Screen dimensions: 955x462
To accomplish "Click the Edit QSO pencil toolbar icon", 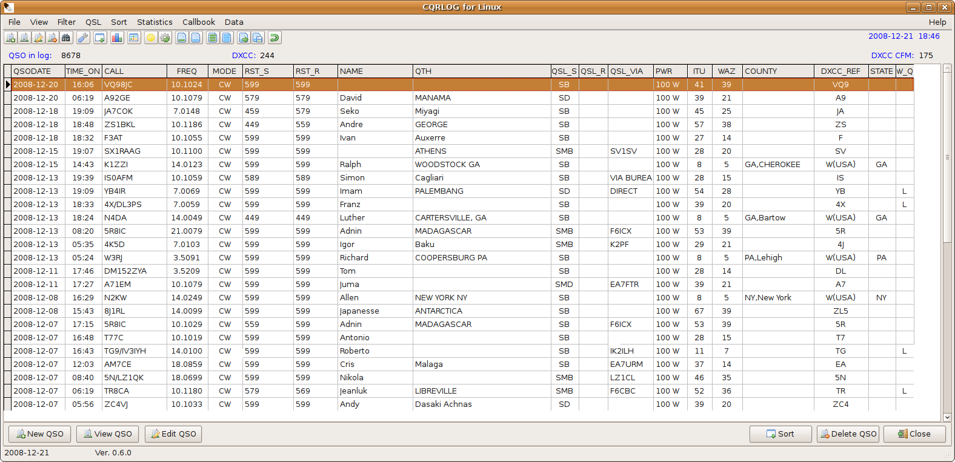I will [38, 38].
